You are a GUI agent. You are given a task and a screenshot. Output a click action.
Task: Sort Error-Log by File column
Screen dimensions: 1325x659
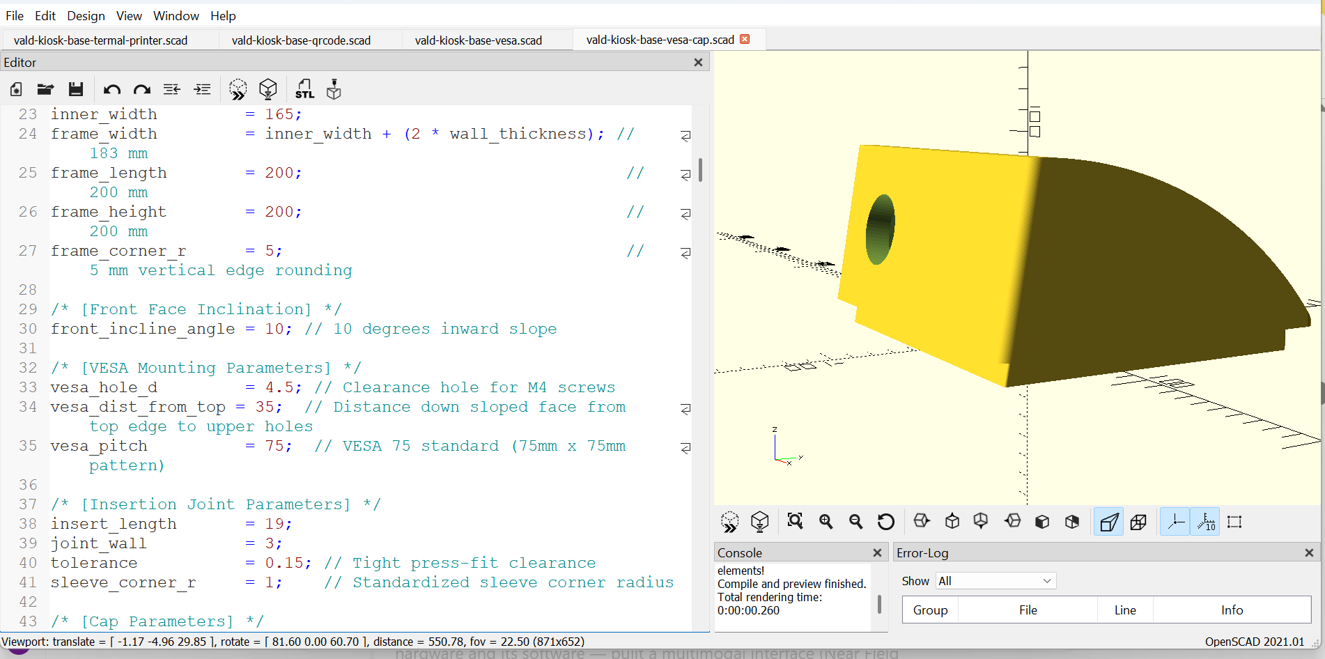[x=1028, y=610]
